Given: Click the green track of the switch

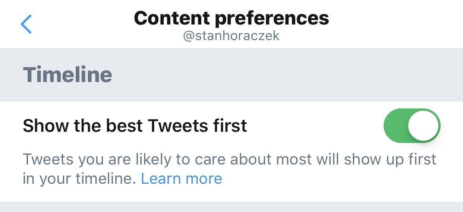Looking at the screenshot, I should pos(396,125).
